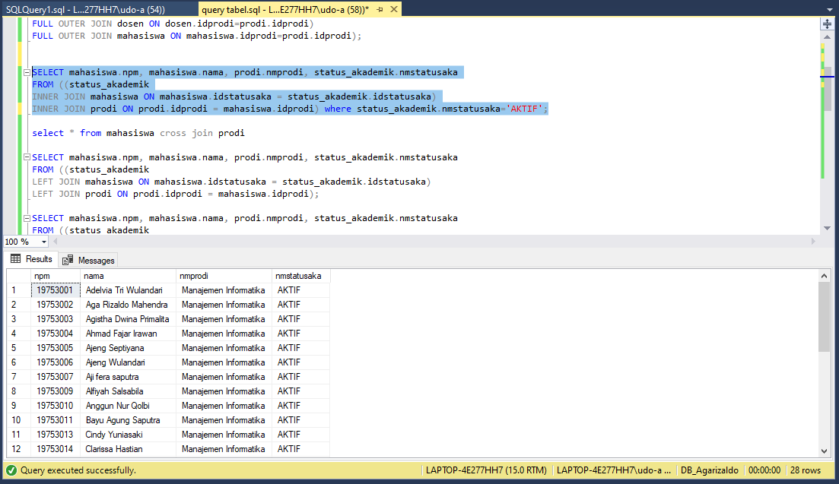Open the Results tab
Screen dimensions: 839x484
pyautogui.click(x=32, y=259)
